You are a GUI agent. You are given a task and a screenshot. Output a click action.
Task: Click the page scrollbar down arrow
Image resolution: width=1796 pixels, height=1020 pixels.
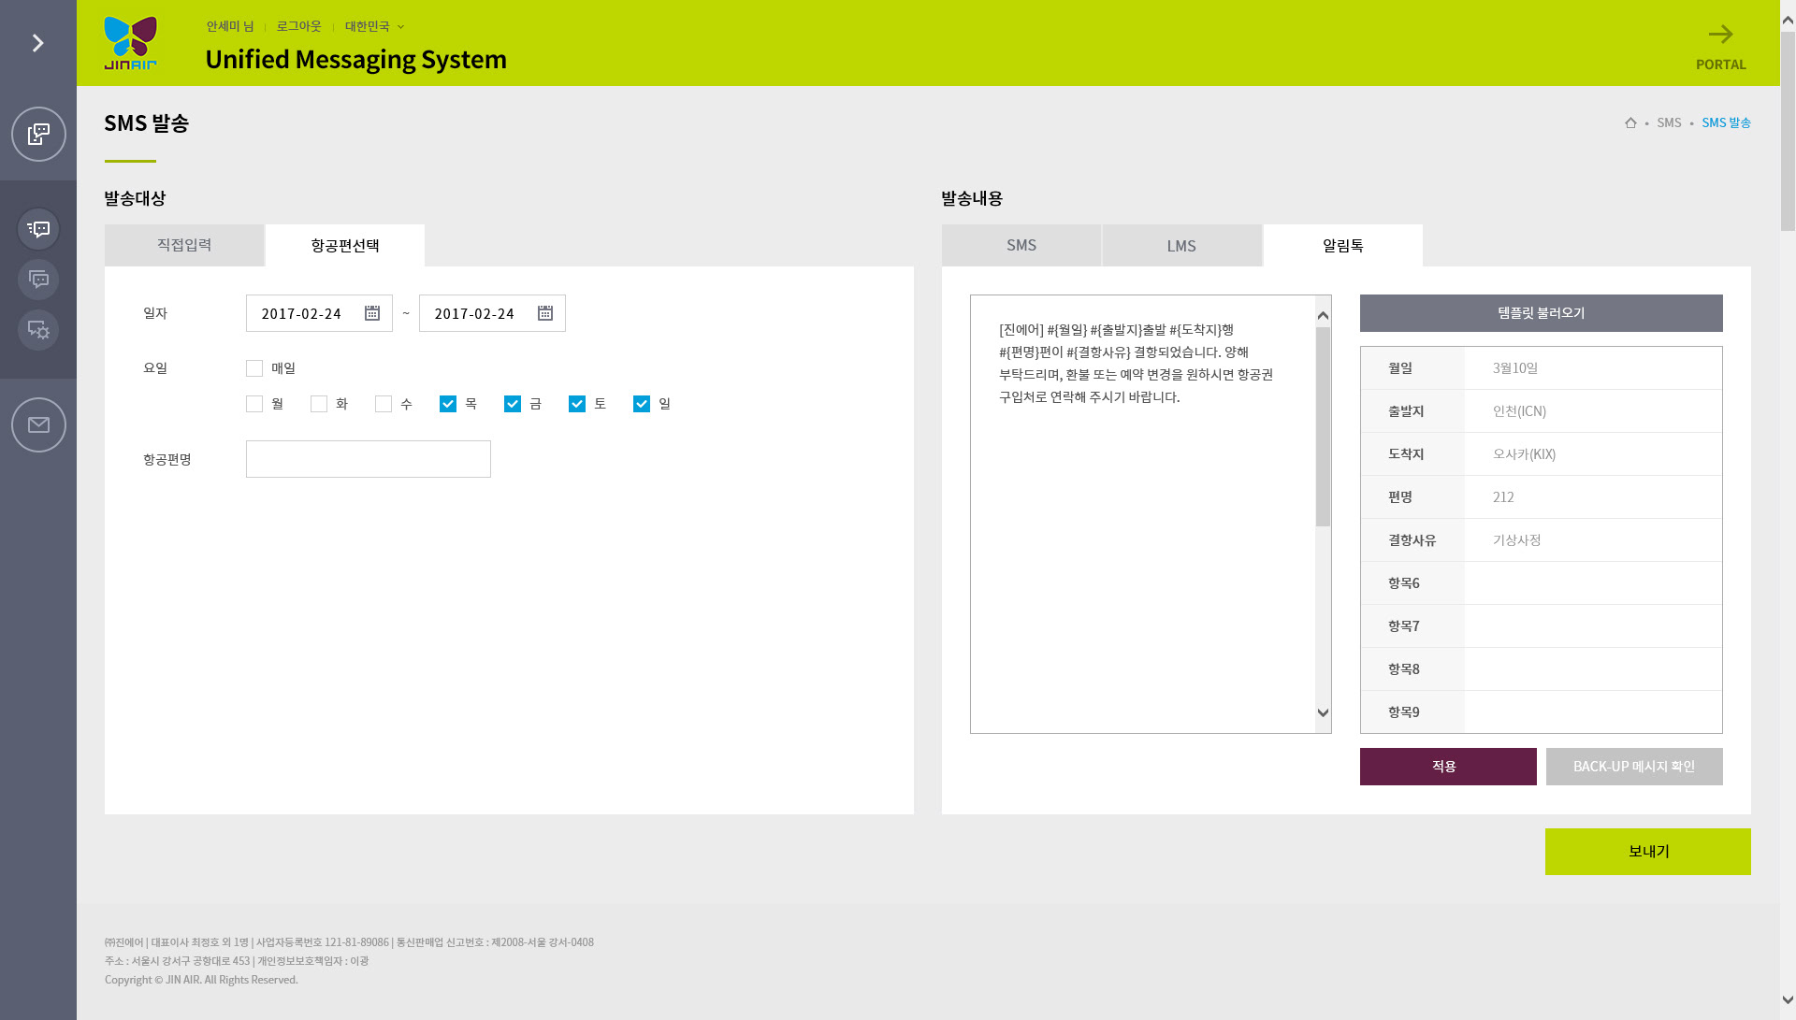click(x=1788, y=999)
